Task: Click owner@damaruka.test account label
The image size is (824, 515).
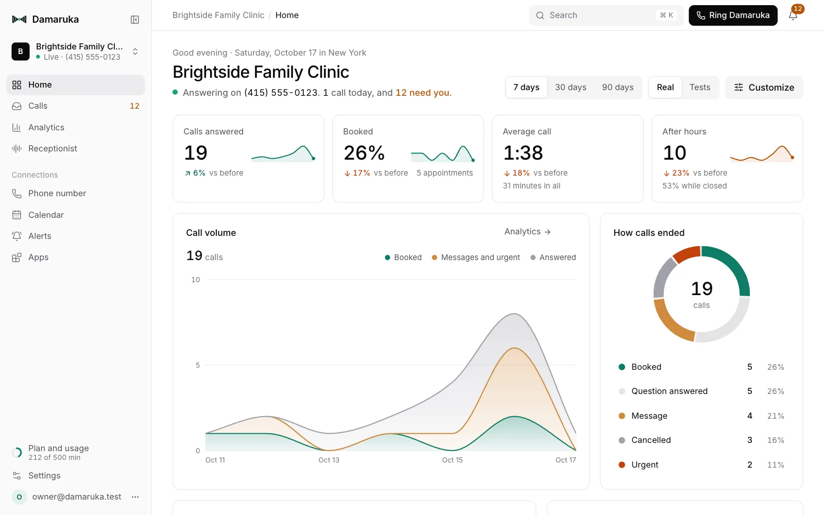Action: 77,497
